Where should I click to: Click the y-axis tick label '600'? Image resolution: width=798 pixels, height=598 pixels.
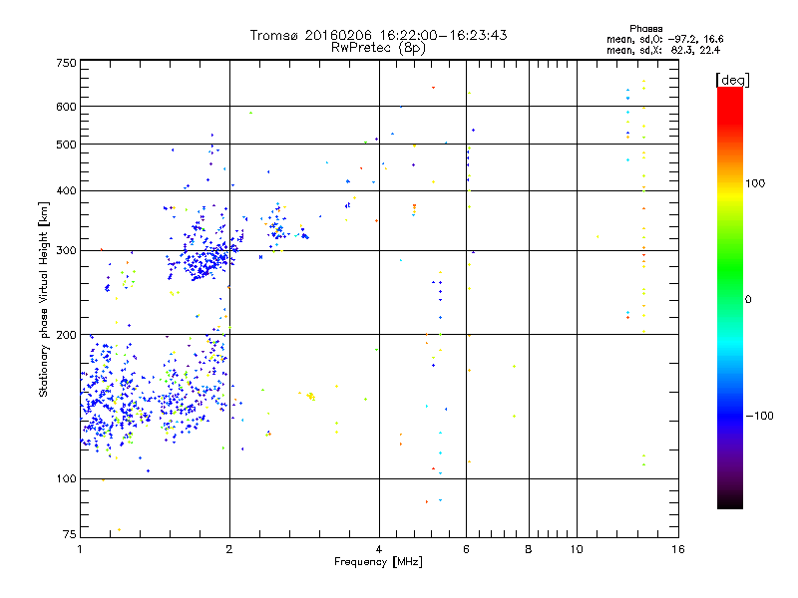[66, 107]
